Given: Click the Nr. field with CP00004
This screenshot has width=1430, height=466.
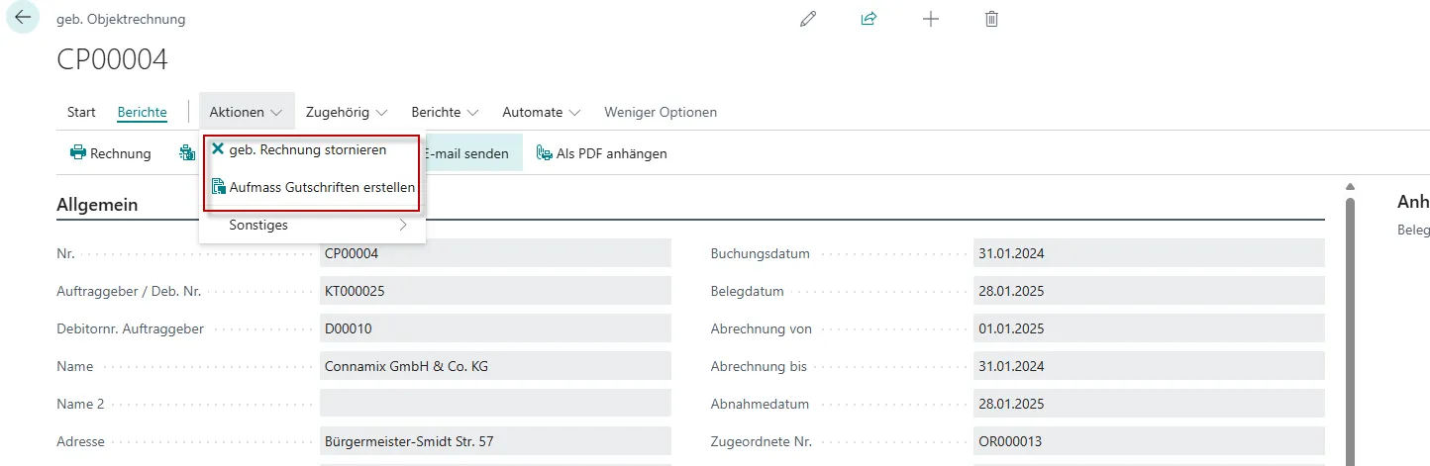Looking at the screenshot, I should pyautogui.click(x=495, y=253).
